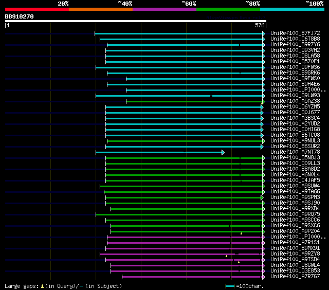The image size is (329, 290).
Task: Select the UniRef100_B9GRK6 label
Action: pyautogui.click(x=295, y=73)
